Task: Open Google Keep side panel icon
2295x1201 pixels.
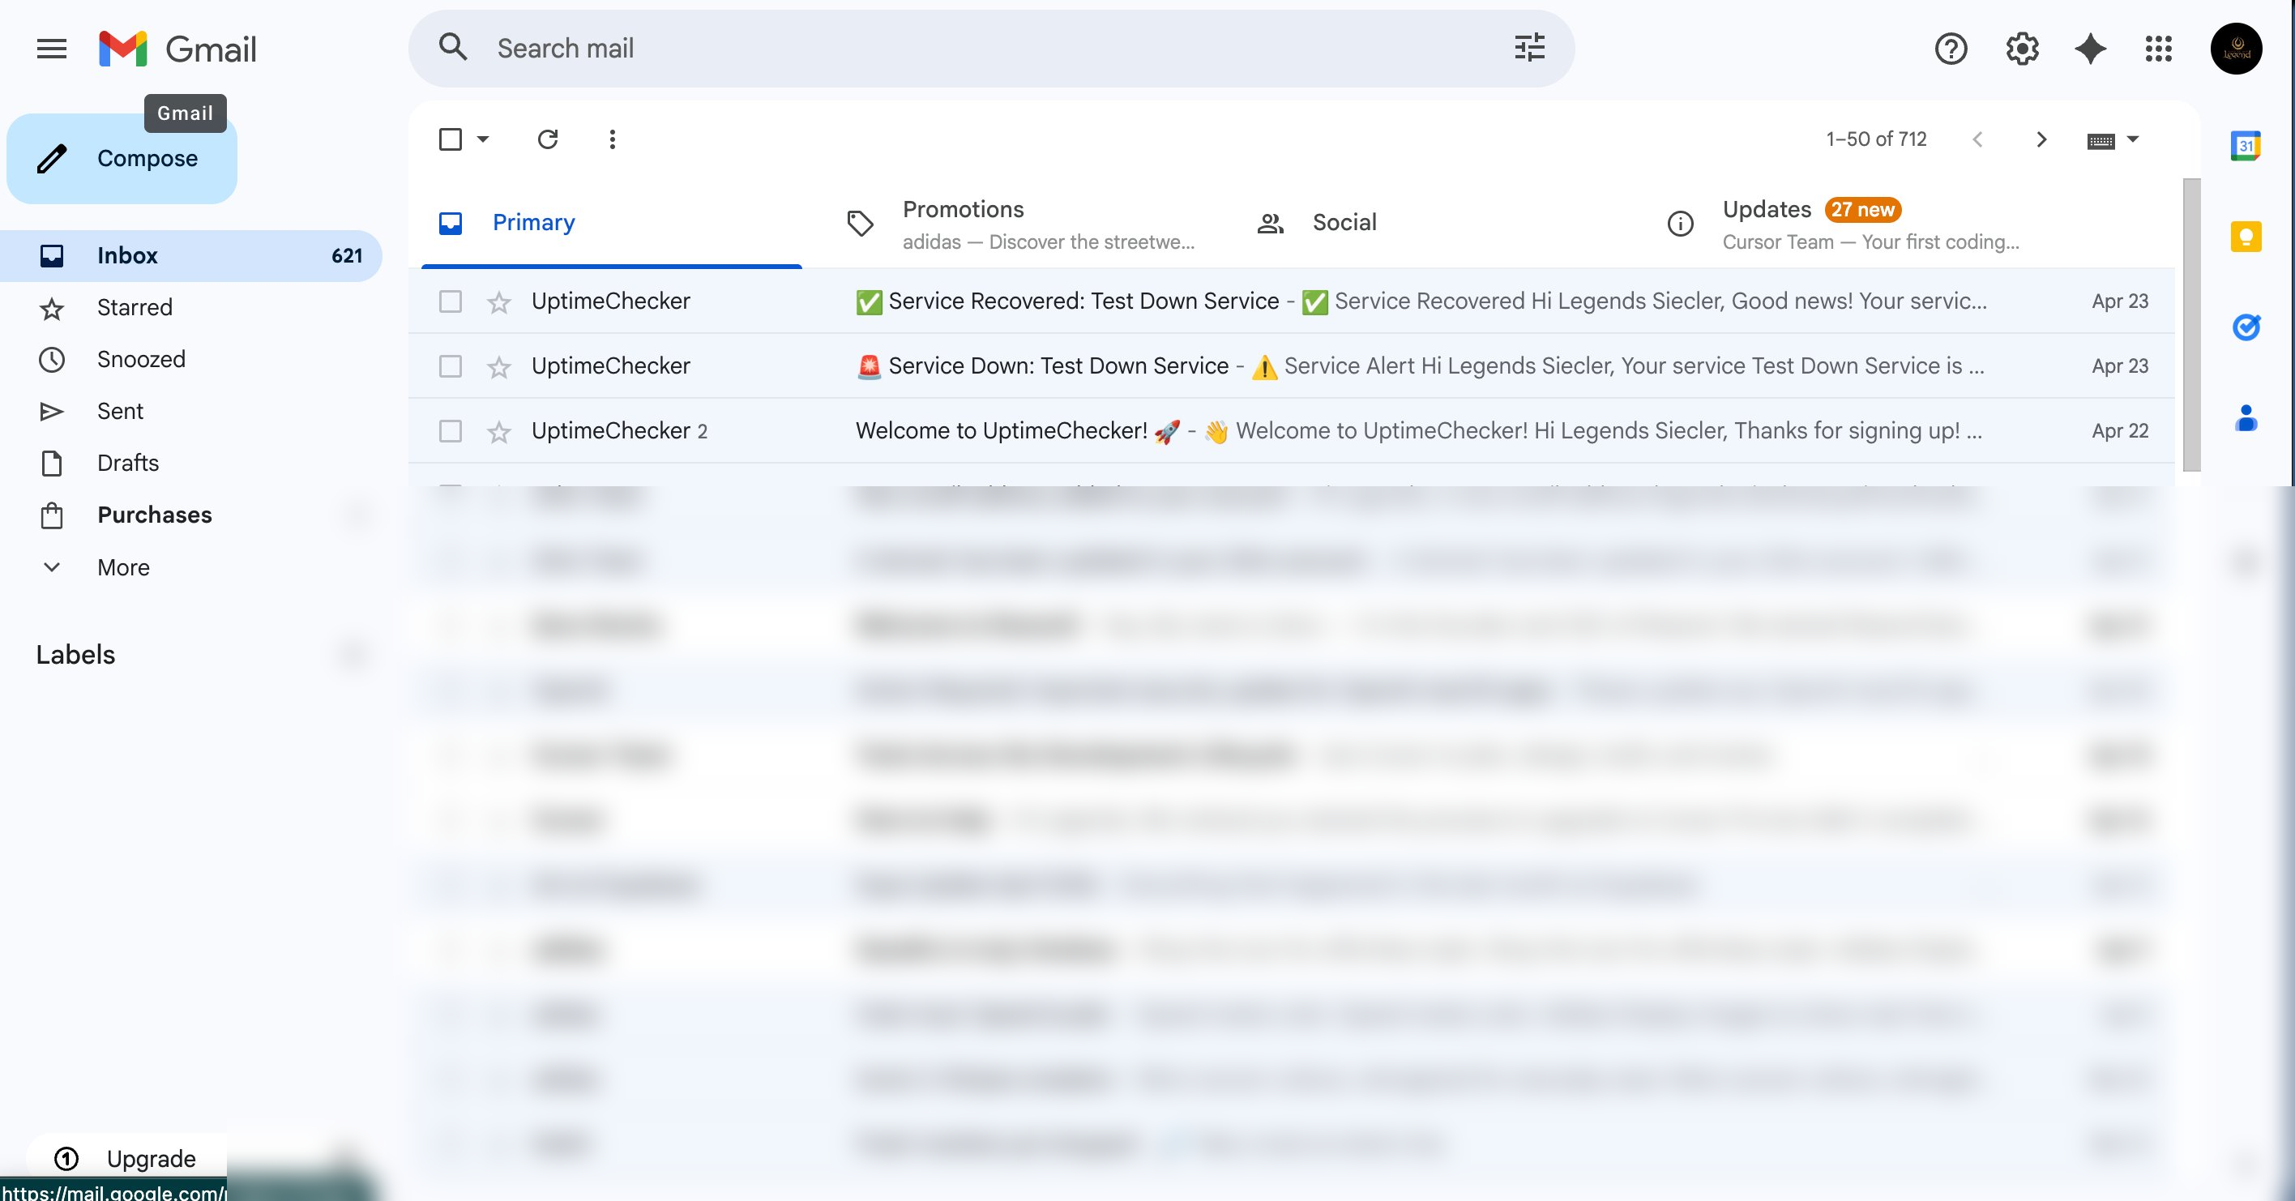Action: [2245, 236]
